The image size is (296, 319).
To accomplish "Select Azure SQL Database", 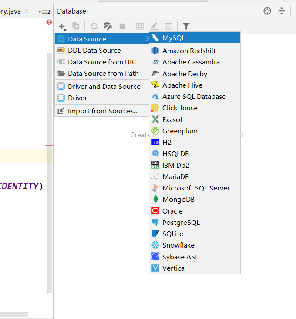I will (195, 96).
